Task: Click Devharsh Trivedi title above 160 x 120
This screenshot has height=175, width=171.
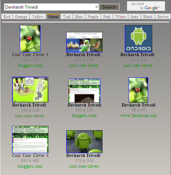Action: [x=84, y=105]
